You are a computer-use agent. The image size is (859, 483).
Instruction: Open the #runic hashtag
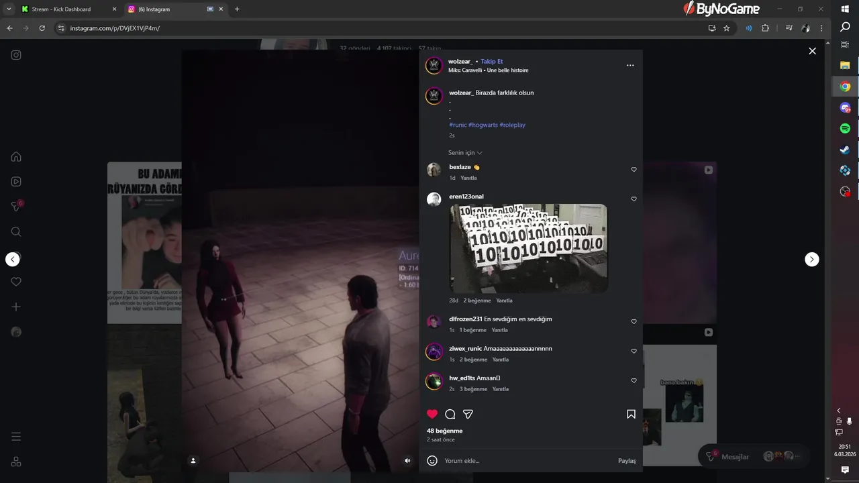(458, 125)
